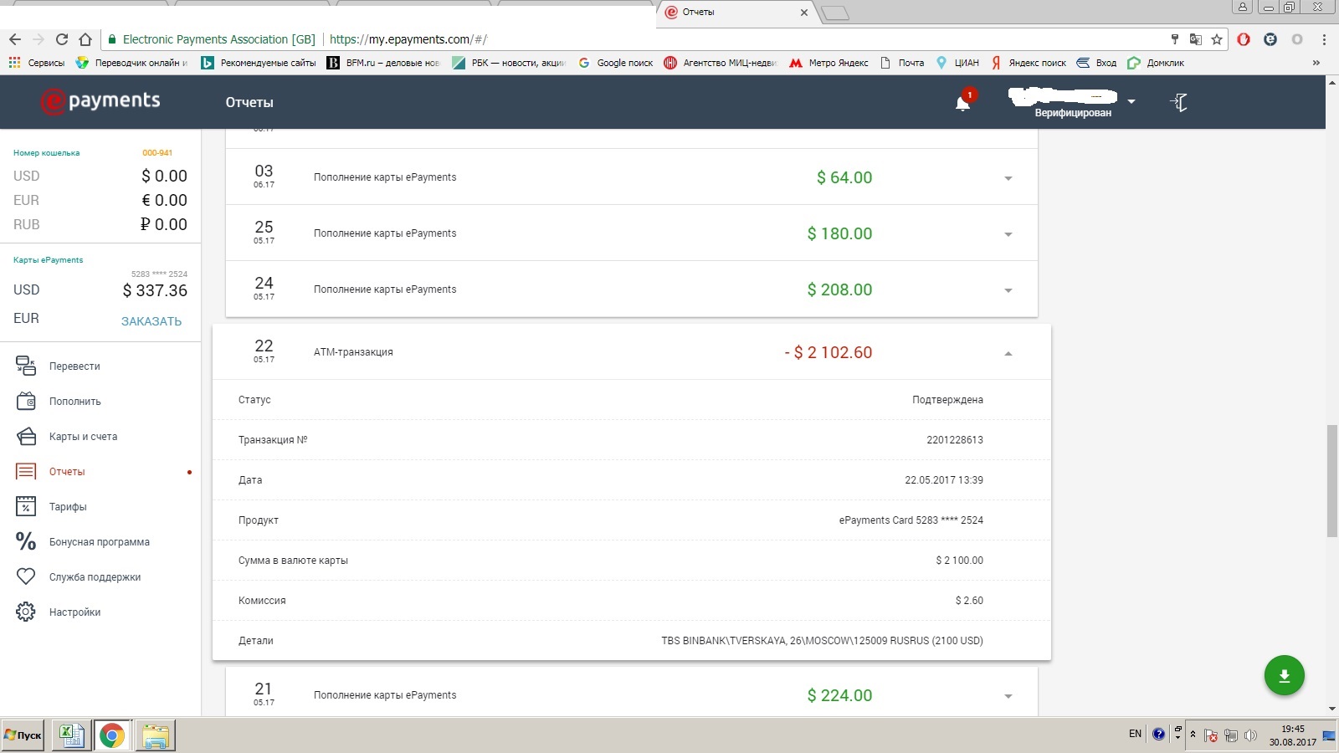Click the Пуск start button
Screen dimensions: 1339x753
23,735
